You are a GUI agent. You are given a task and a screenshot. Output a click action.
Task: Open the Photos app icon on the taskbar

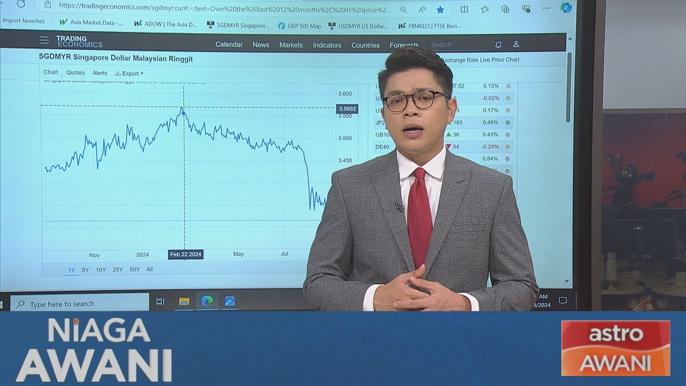pos(230,301)
